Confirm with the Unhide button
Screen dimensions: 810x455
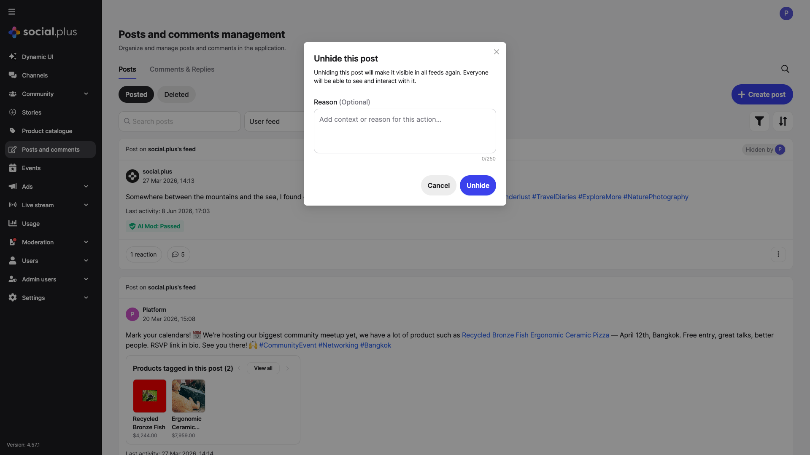click(478, 185)
